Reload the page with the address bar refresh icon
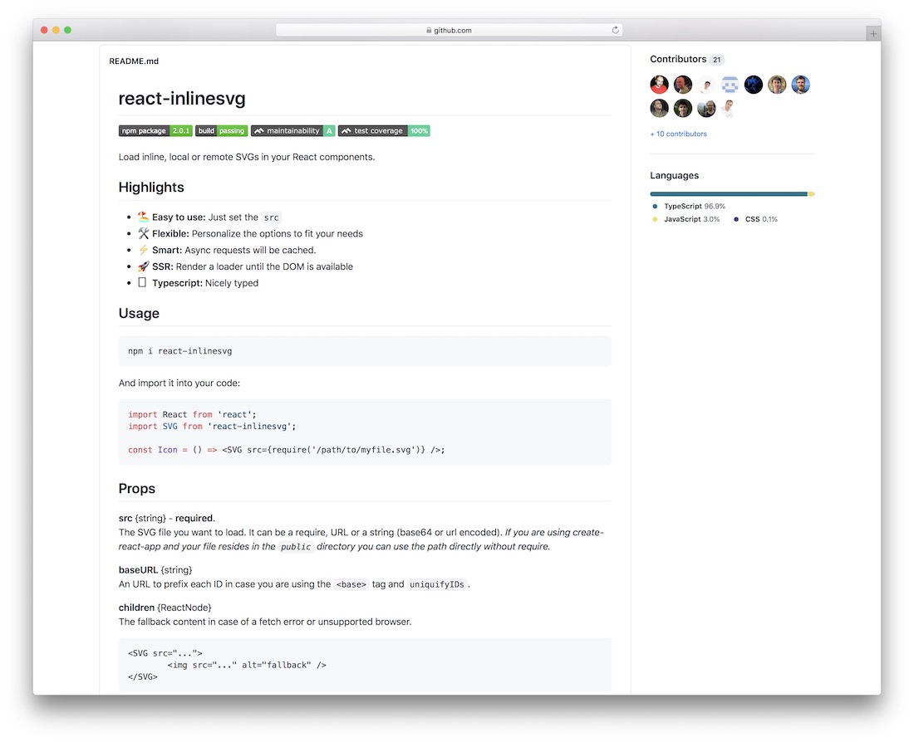This screenshot has width=914, height=742. [615, 30]
